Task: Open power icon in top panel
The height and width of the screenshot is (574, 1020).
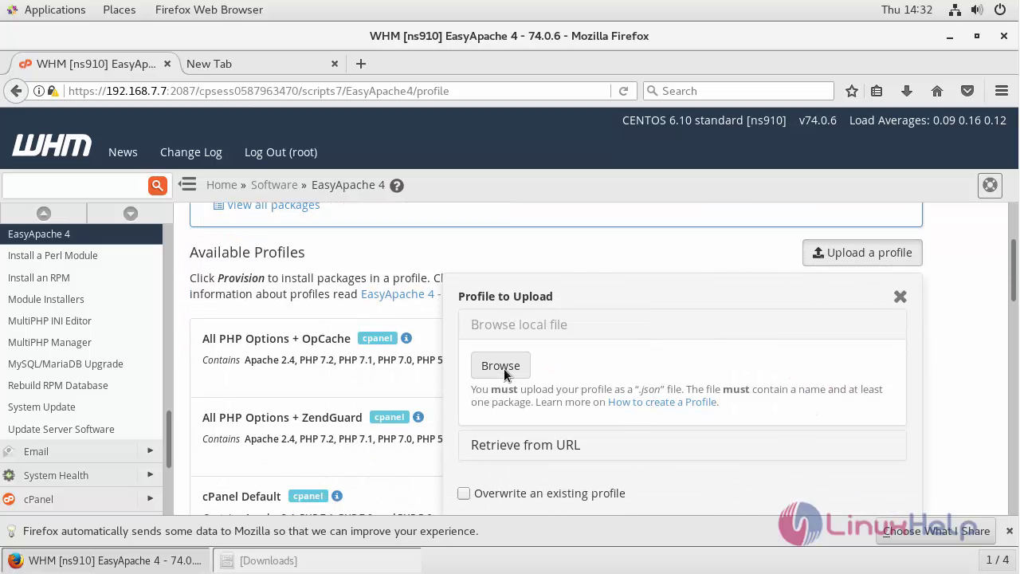Action: 1000,10
